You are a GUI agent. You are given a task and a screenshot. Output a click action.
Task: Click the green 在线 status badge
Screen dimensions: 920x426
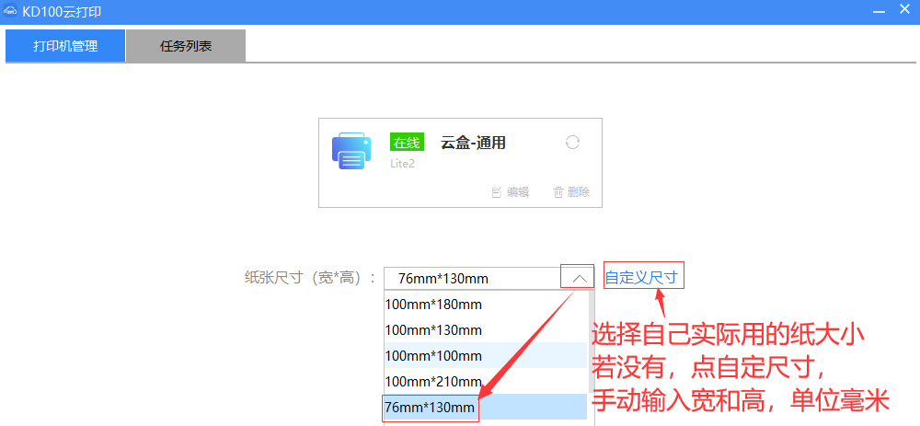coord(407,142)
